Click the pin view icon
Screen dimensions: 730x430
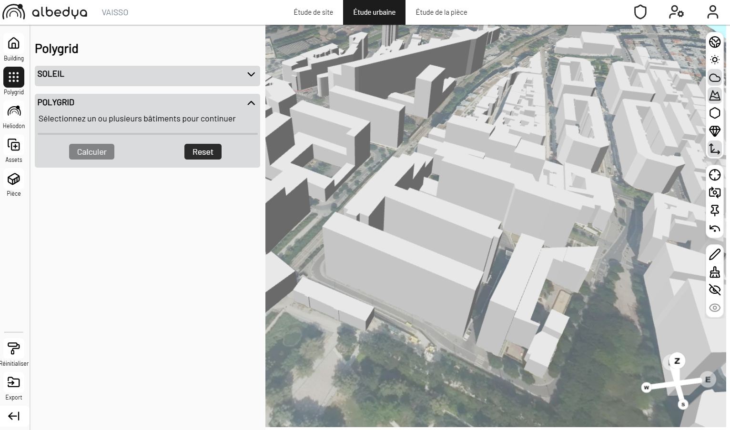715,210
